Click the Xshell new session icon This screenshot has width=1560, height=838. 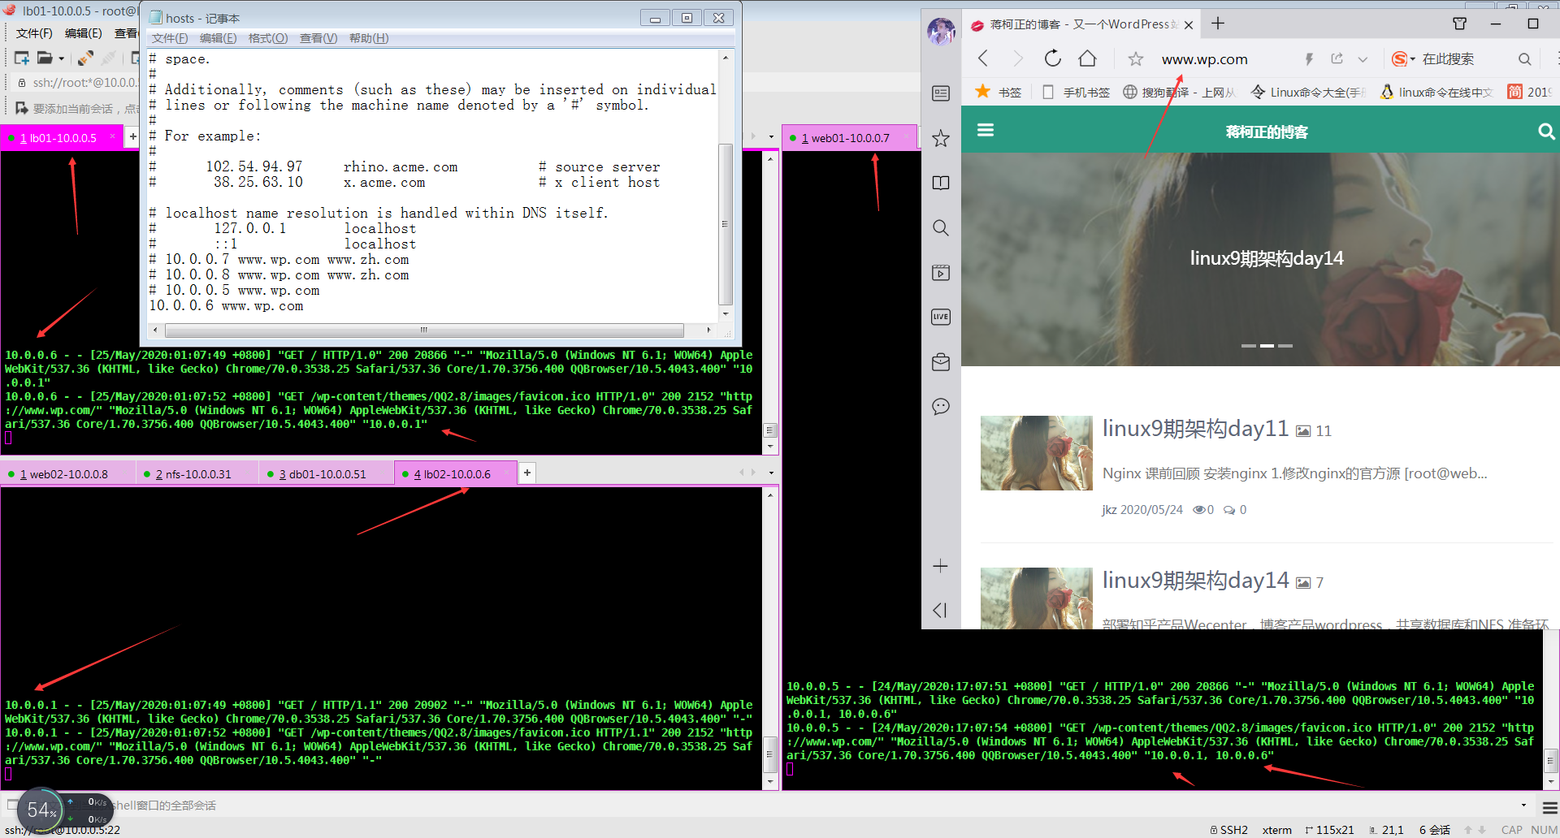[22, 58]
